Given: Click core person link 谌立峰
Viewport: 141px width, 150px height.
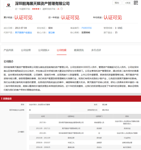Looking at the screenshot, I should click(52, 33).
